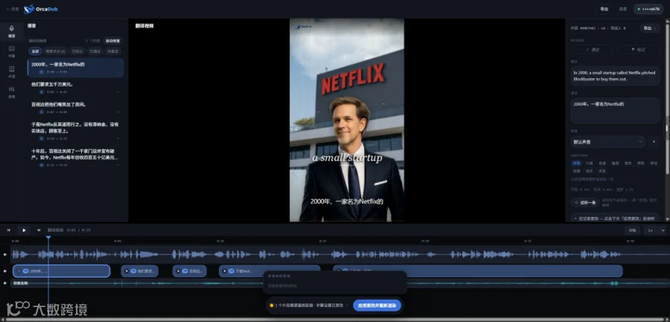Open the 导出 dropdown in right panel
This screenshot has width=670, height=322.
point(649,28)
